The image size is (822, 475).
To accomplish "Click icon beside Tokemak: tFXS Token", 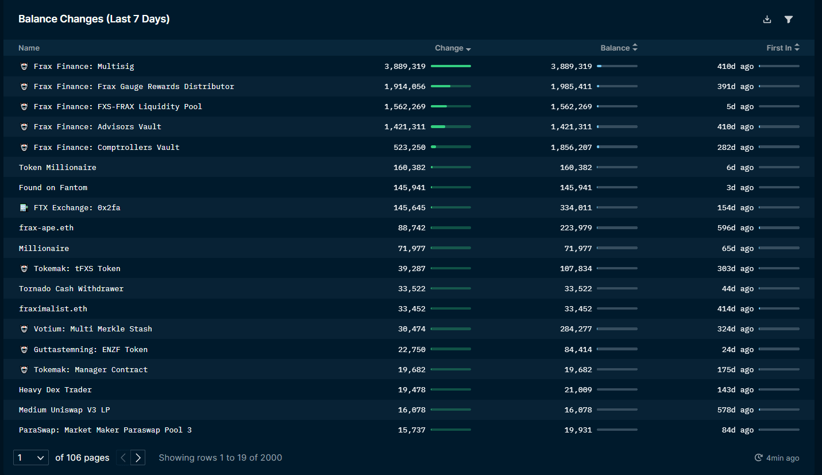I will (x=24, y=269).
